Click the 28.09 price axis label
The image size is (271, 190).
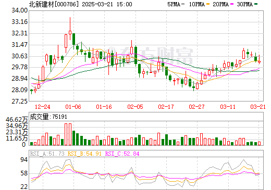click(x=20, y=90)
